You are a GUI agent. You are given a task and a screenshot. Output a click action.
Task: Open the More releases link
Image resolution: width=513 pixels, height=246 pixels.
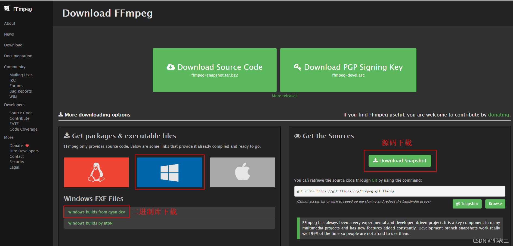[x=285, y=96]
